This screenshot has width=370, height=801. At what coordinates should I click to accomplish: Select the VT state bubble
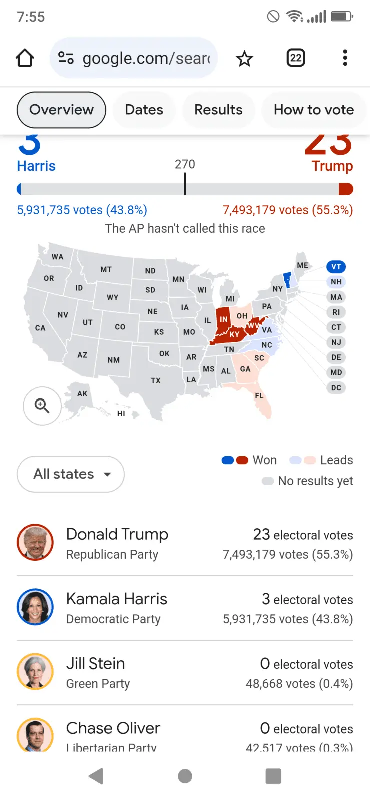[336, 267]
